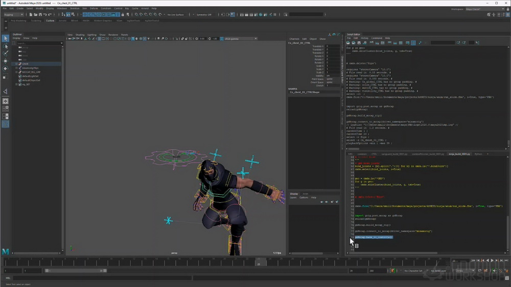Open the Outliner Display menu
This screenshot has height=287, width=511.
coord(16,38)
